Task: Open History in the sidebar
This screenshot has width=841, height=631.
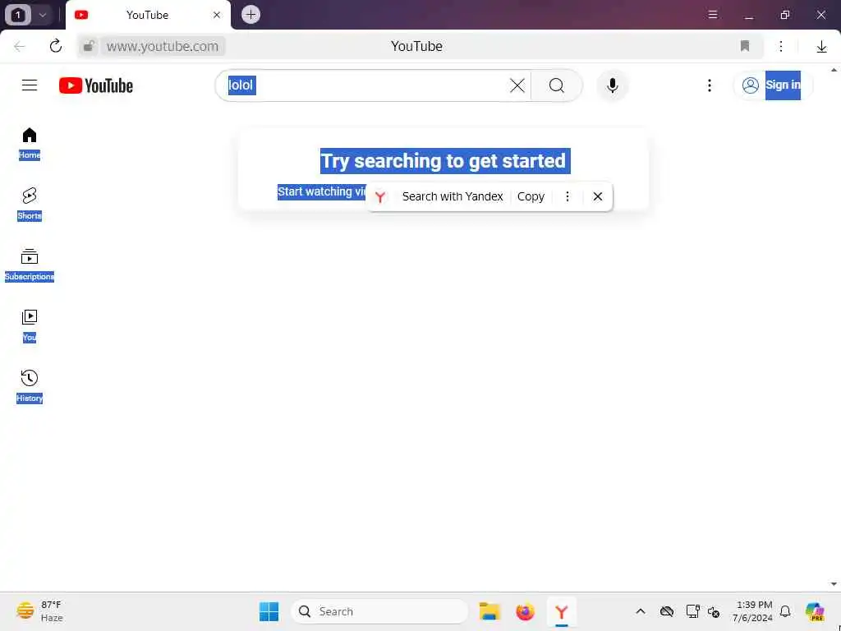Action: [x=30, y=386]
